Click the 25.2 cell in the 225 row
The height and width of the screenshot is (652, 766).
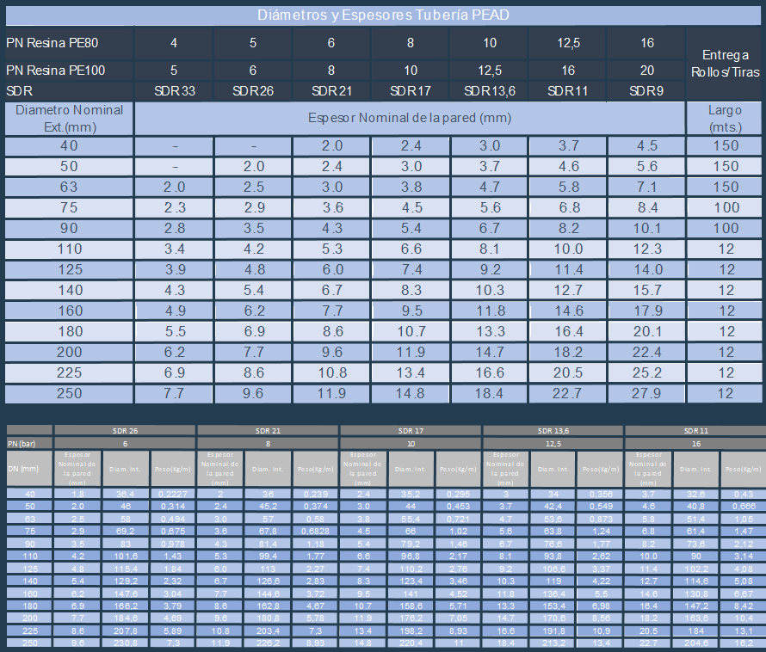pos(646,372)
